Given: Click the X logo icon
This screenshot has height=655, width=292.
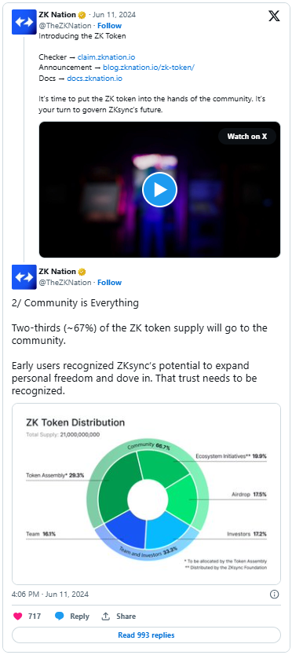Looking at the screenshot, I should pos(274,16).
